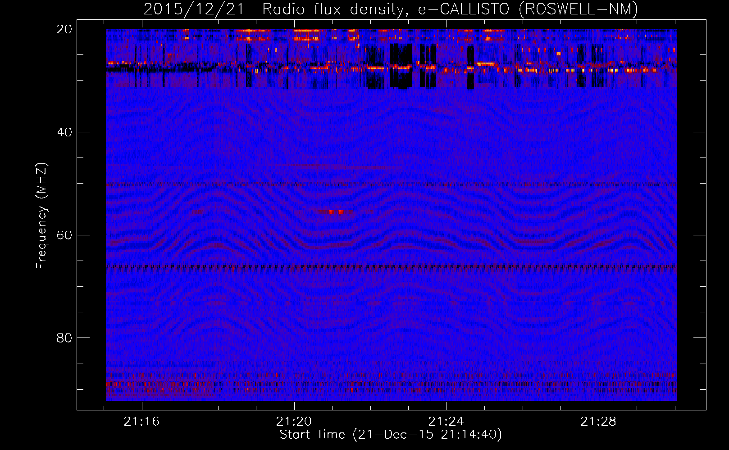Click the 40 frequency tick label

[x=64, y=132]
